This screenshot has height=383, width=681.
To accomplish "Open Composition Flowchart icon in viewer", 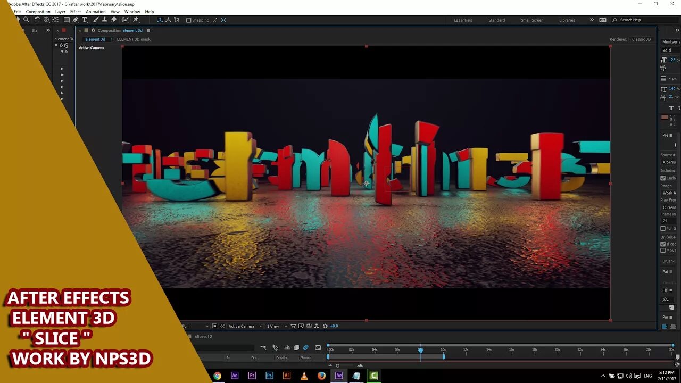I will coord(317,326).
